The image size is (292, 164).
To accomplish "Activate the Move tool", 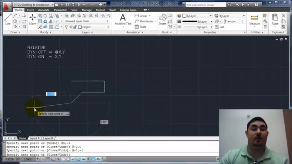I will tap(32, 19).
